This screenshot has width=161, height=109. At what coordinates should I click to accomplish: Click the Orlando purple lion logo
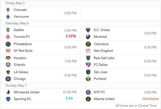[8, 65]
